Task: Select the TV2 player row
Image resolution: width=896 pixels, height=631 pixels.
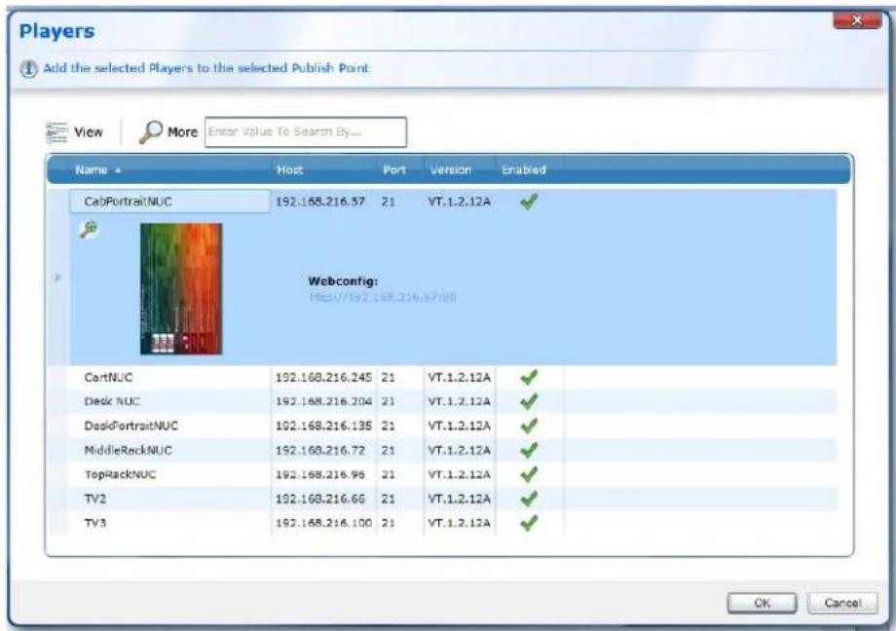Action: (x=443, y=499)
